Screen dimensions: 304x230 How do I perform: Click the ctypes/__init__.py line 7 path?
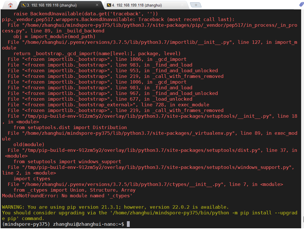(145, 184)
